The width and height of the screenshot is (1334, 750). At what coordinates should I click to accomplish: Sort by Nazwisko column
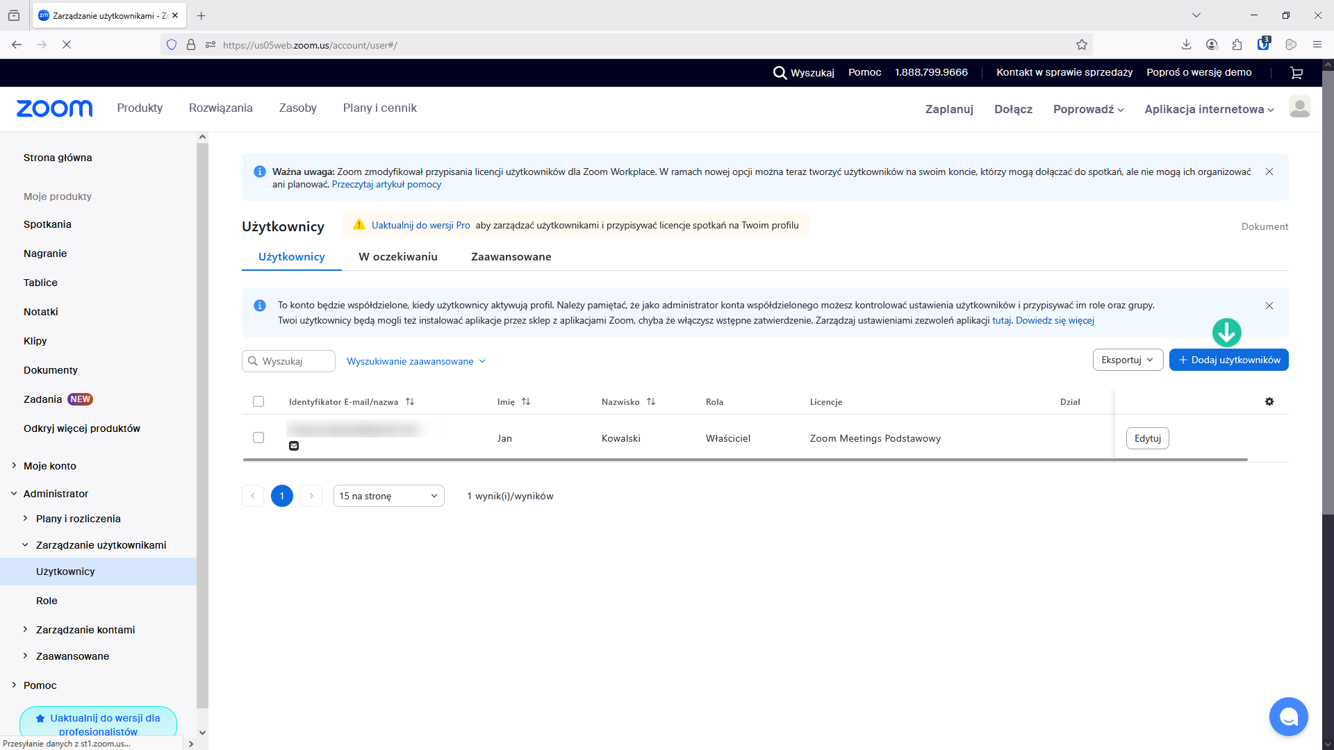(x=651, y=401)
